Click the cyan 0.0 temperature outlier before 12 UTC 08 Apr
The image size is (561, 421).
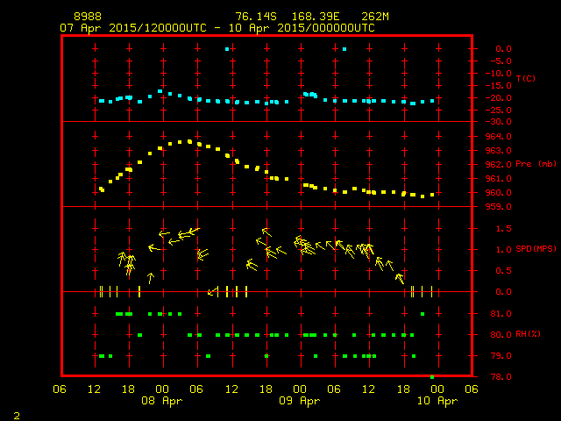(x=227, y=49)
